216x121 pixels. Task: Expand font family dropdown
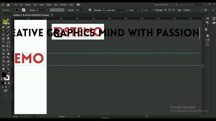click(126, 10)
